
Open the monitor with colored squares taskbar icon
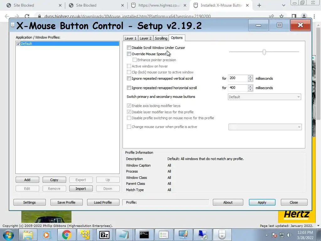tap(183, 235)
